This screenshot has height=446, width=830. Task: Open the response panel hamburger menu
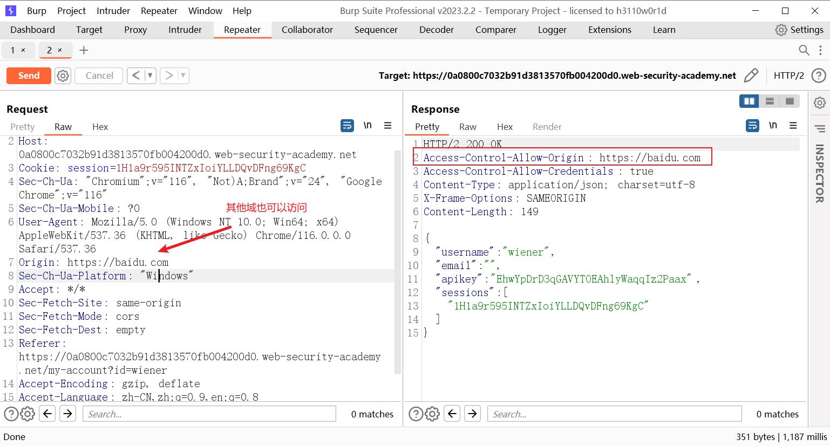point(793,126)
